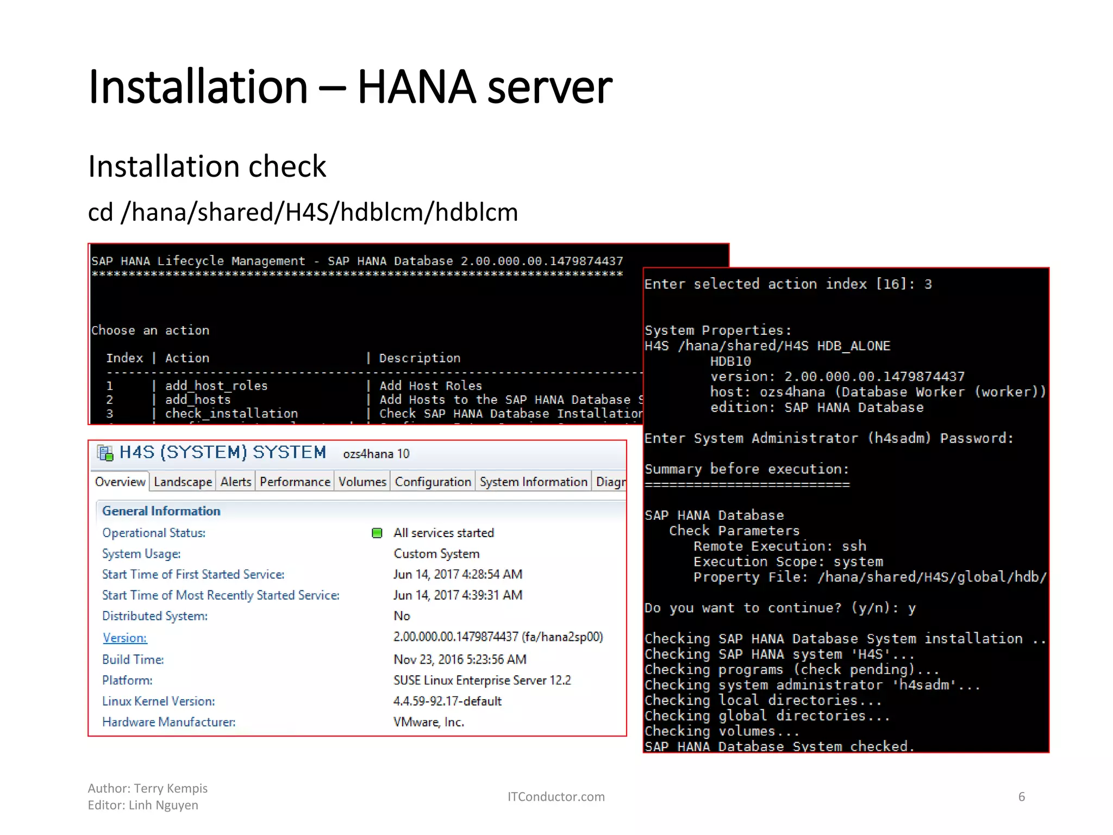Click the 'Build Time:' label
Image resolution: width=1113 pixels, height=835 pixels.
(133, 659)
